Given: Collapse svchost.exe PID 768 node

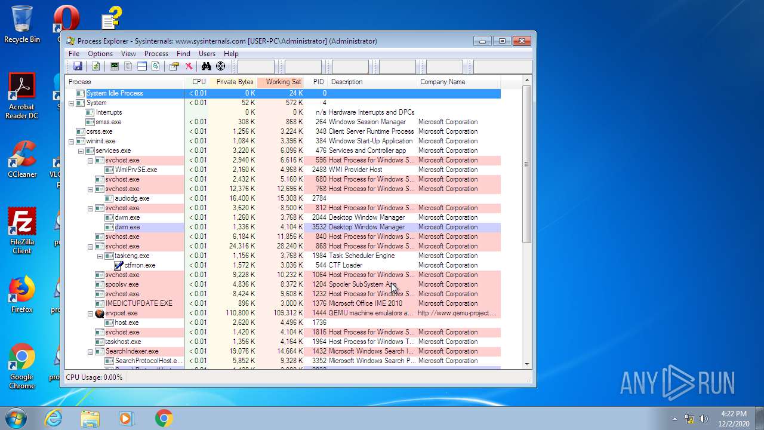Looking at the screenshot, I should pos(91,189).
